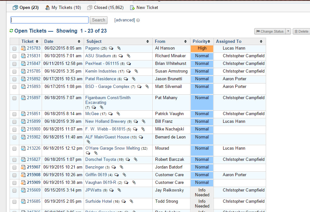Check the box for ticket 213226
The width and height of the screenshot is (310, 212).
click(x=14, y=149)
